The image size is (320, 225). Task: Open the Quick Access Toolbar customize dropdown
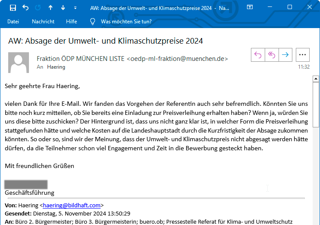[75, 8]
